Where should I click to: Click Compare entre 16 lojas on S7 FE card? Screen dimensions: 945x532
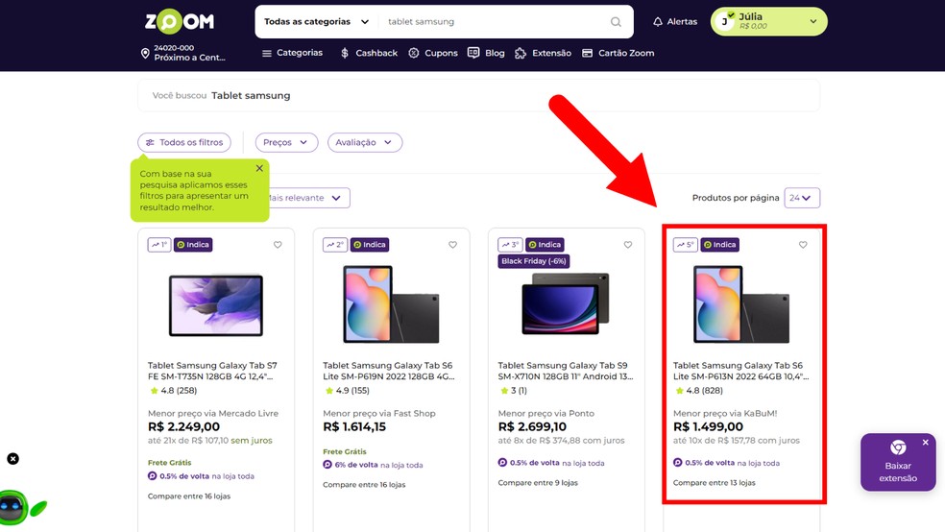(189, 496)
